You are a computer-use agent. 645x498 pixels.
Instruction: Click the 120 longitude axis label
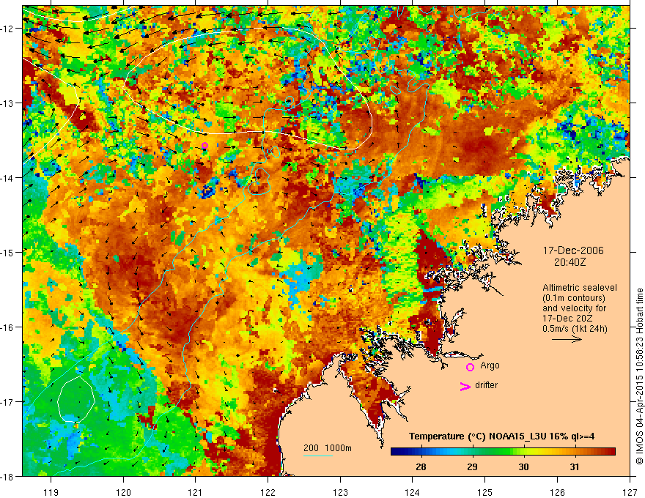coord(123,492)
